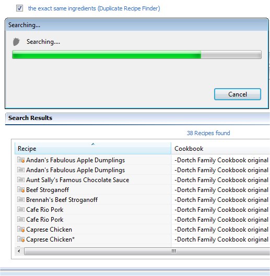Click the 38 Recipes found label
270x276 pixels.
pos(208,133)
